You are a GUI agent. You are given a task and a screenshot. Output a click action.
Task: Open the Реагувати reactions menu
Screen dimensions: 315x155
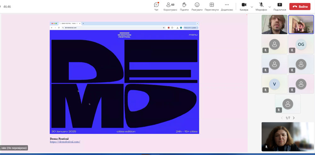point(197,7)
